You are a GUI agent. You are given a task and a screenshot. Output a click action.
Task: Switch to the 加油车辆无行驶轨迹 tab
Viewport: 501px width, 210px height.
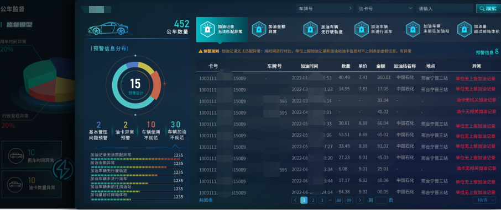coord(323,29)
